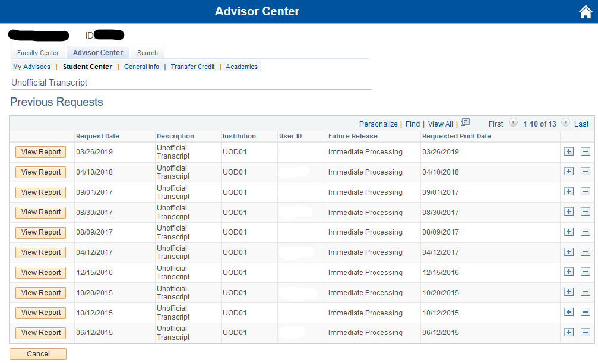Open grid in new window icon
The height and width of the screenshot is (363, 598).
(x=465, y=122)
